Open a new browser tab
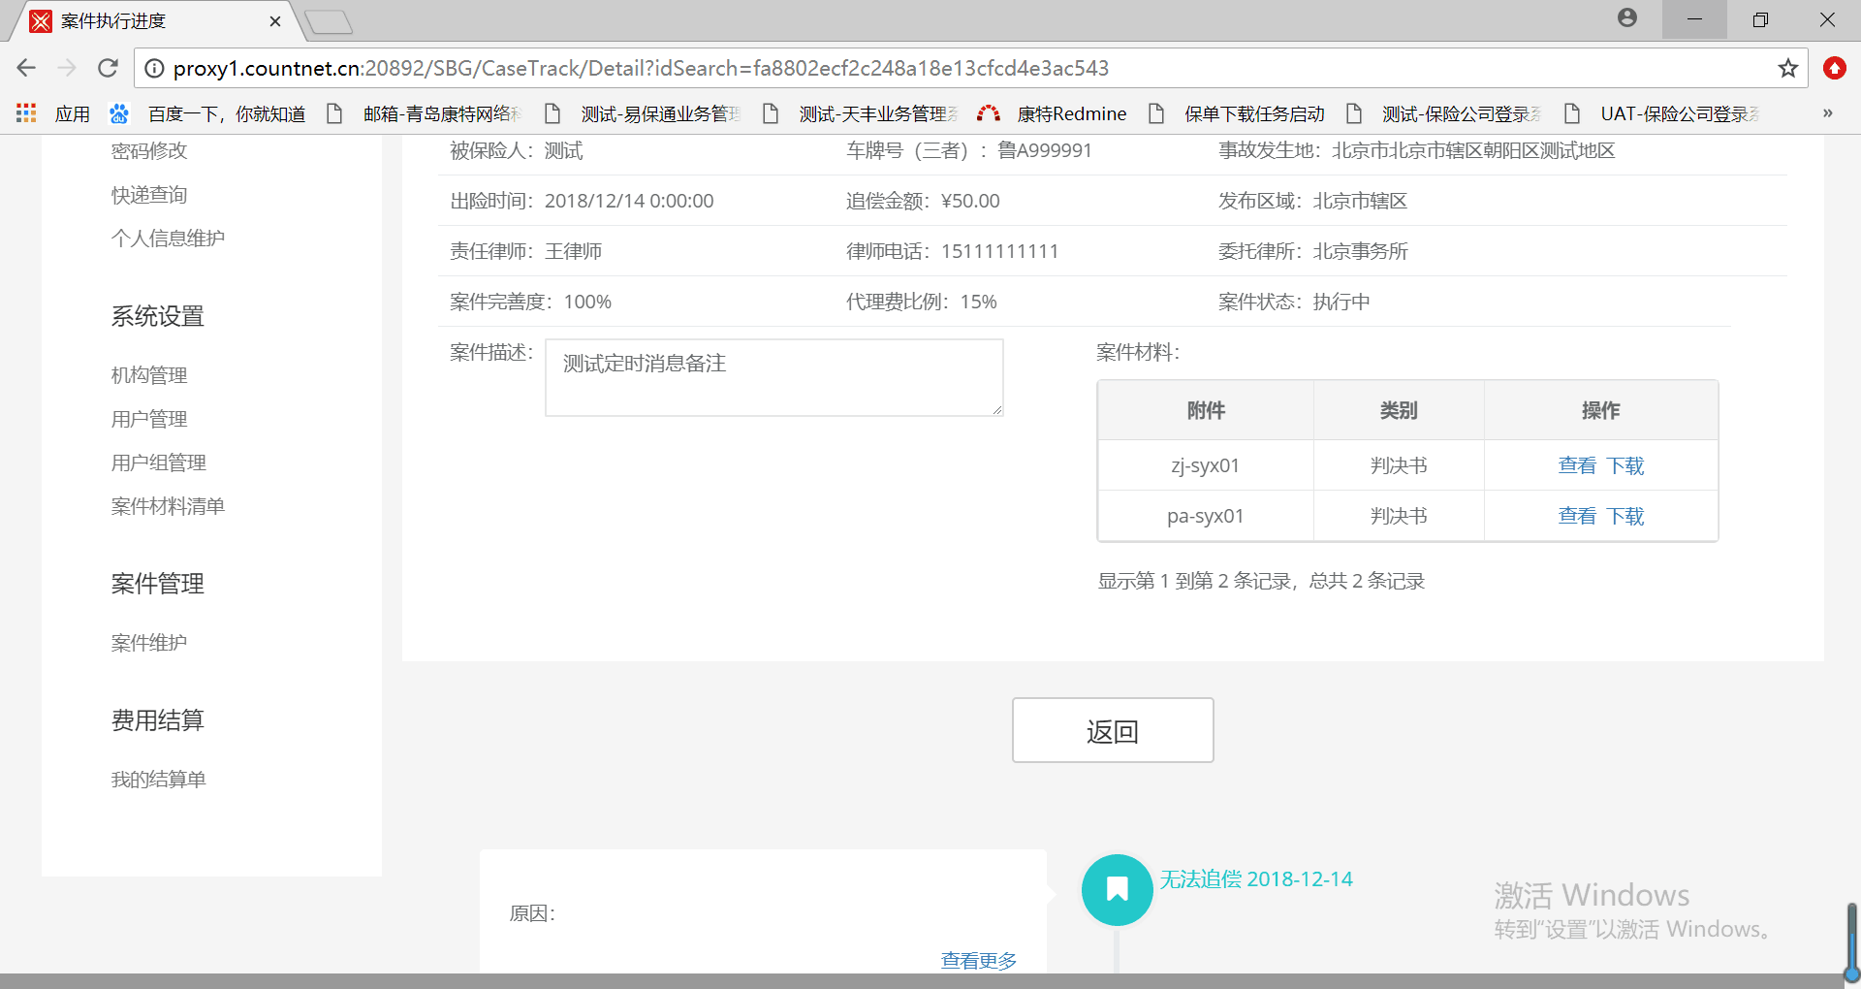 329,21
